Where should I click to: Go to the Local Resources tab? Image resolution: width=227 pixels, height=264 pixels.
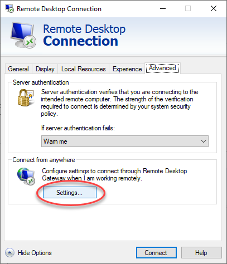[84, 69]
